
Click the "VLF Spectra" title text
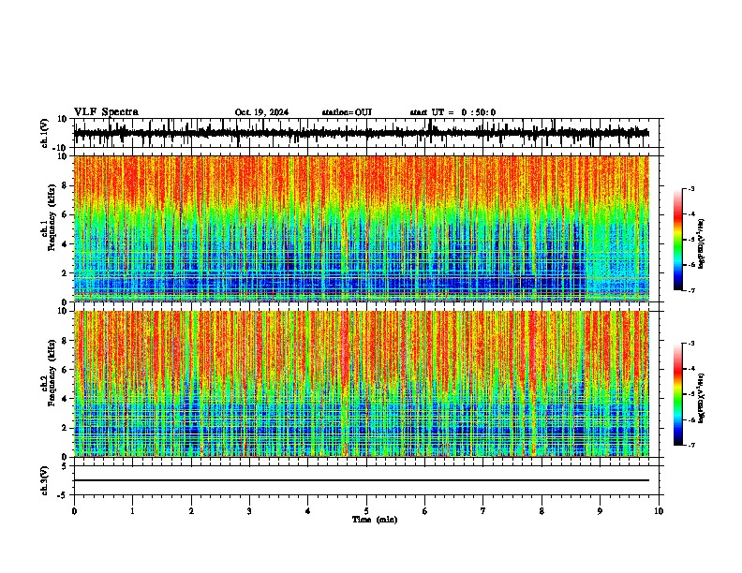[107, 112]
